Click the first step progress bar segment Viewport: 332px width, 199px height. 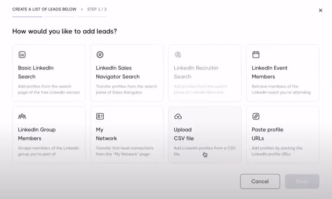coord(27,17)
